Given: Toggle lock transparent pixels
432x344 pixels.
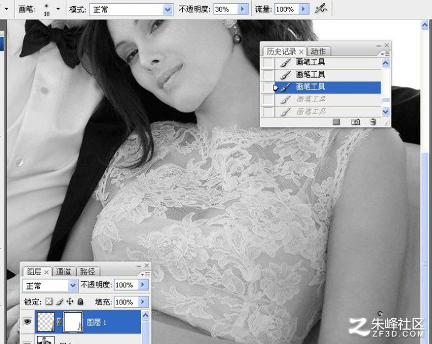Looking at the screenshot, I should 49,301.
